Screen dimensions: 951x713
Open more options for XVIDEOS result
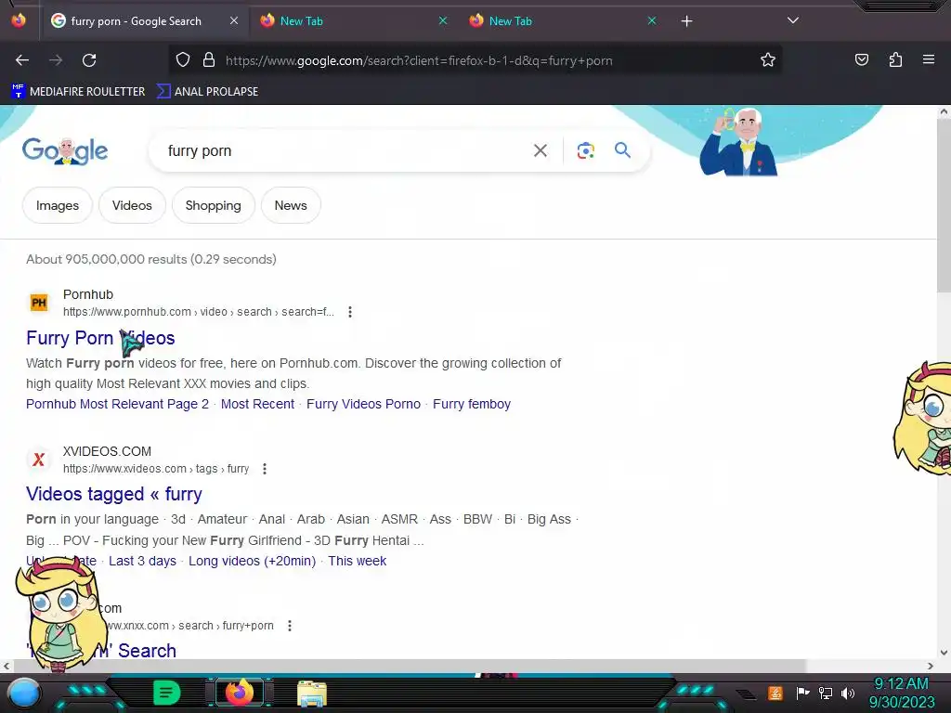pyautogui.click(x=265, y=469)
